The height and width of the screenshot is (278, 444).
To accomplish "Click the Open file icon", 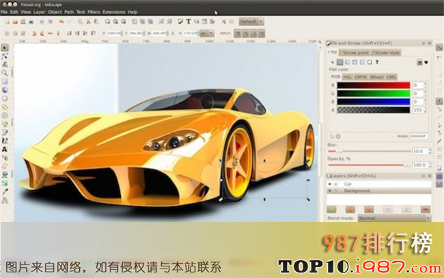I will (15, 21).
